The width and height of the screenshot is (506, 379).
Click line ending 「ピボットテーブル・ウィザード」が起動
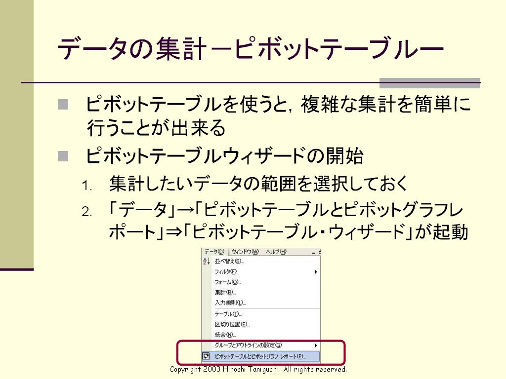pos(288,232)
